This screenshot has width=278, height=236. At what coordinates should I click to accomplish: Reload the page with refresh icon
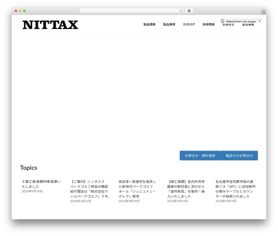pos(181,11)
